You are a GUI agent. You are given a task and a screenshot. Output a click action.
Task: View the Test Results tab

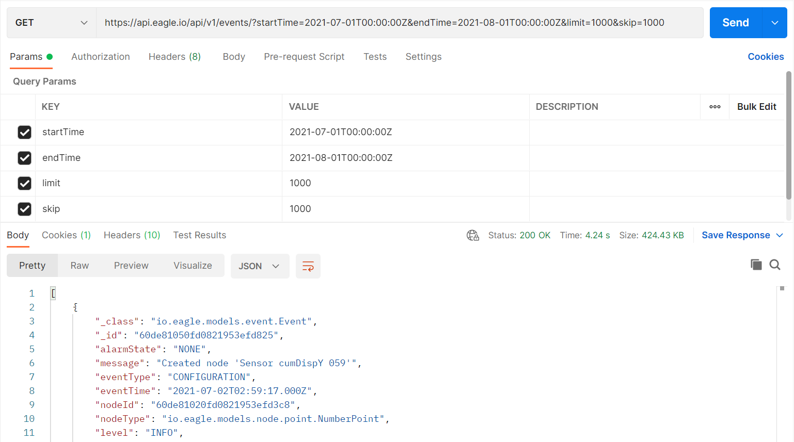[x=199, y=235]
